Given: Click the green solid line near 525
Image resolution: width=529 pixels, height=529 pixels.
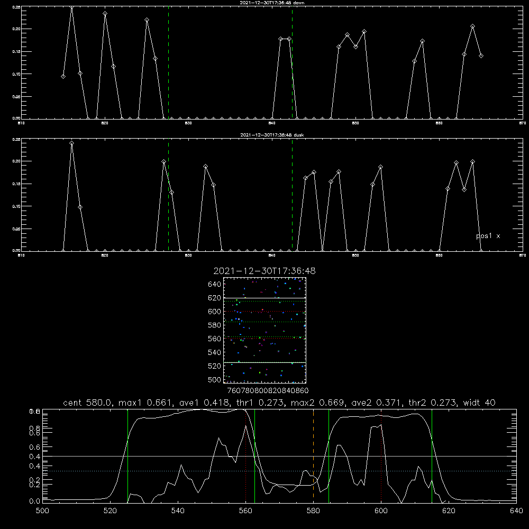Looking at the screenshot, I should (127, 455).
